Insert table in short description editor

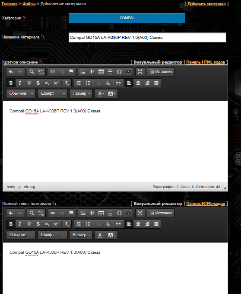[101, 72]
